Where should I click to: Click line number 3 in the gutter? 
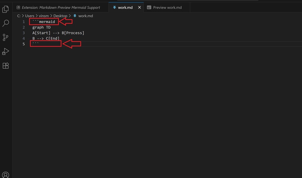(x=23, y=33)
